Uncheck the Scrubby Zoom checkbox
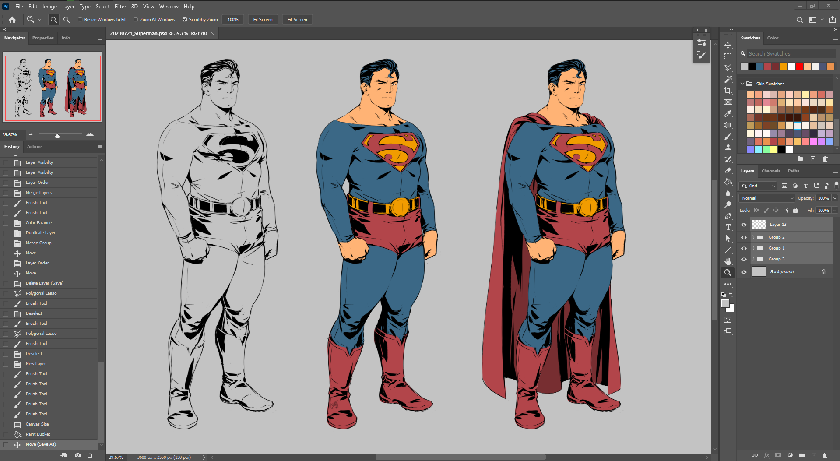The image size is (840, 461). [x=185, y=19]
